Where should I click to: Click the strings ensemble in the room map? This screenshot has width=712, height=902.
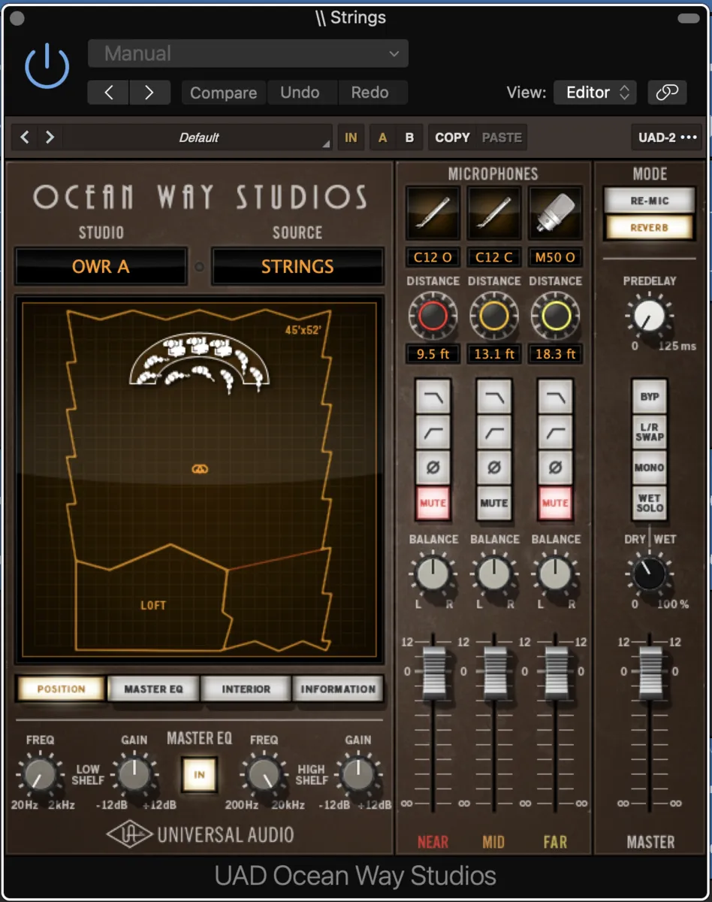[199, 363]
